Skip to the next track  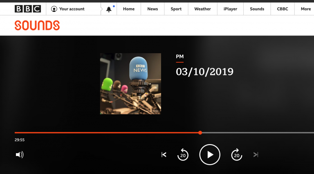(256, 155)
